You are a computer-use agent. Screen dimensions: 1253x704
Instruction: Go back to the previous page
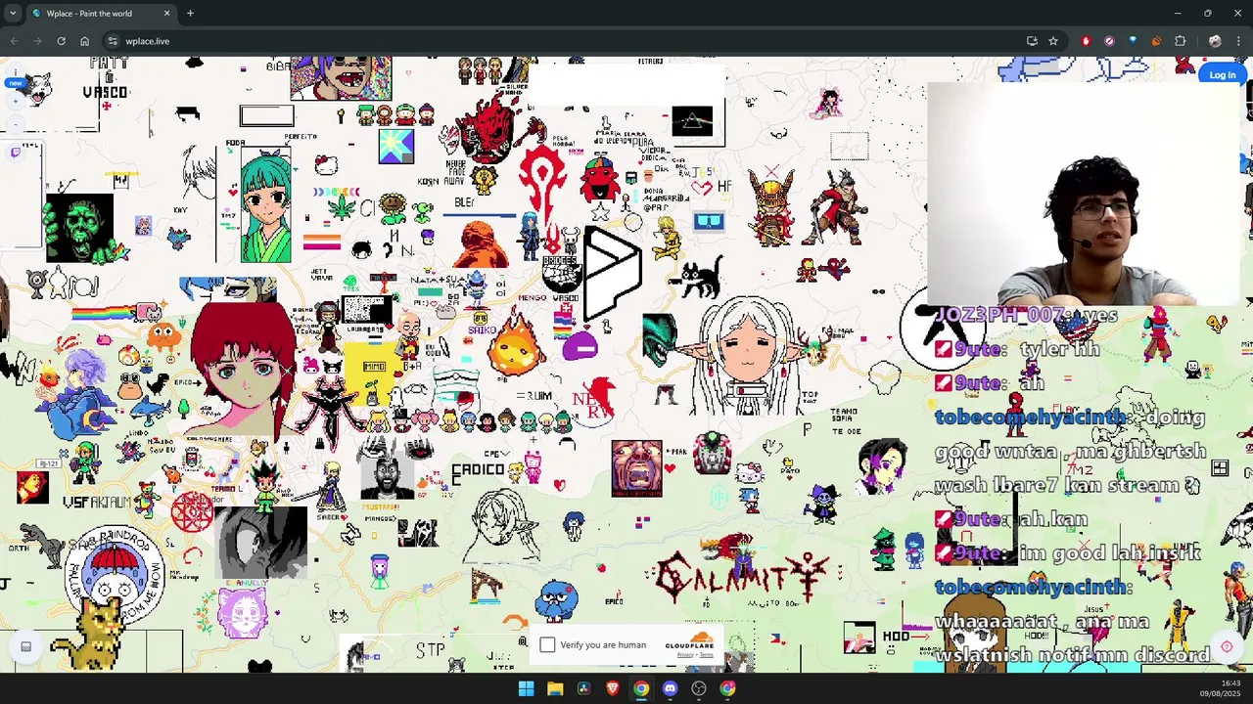pyautogui.click(x=14, y=41)
